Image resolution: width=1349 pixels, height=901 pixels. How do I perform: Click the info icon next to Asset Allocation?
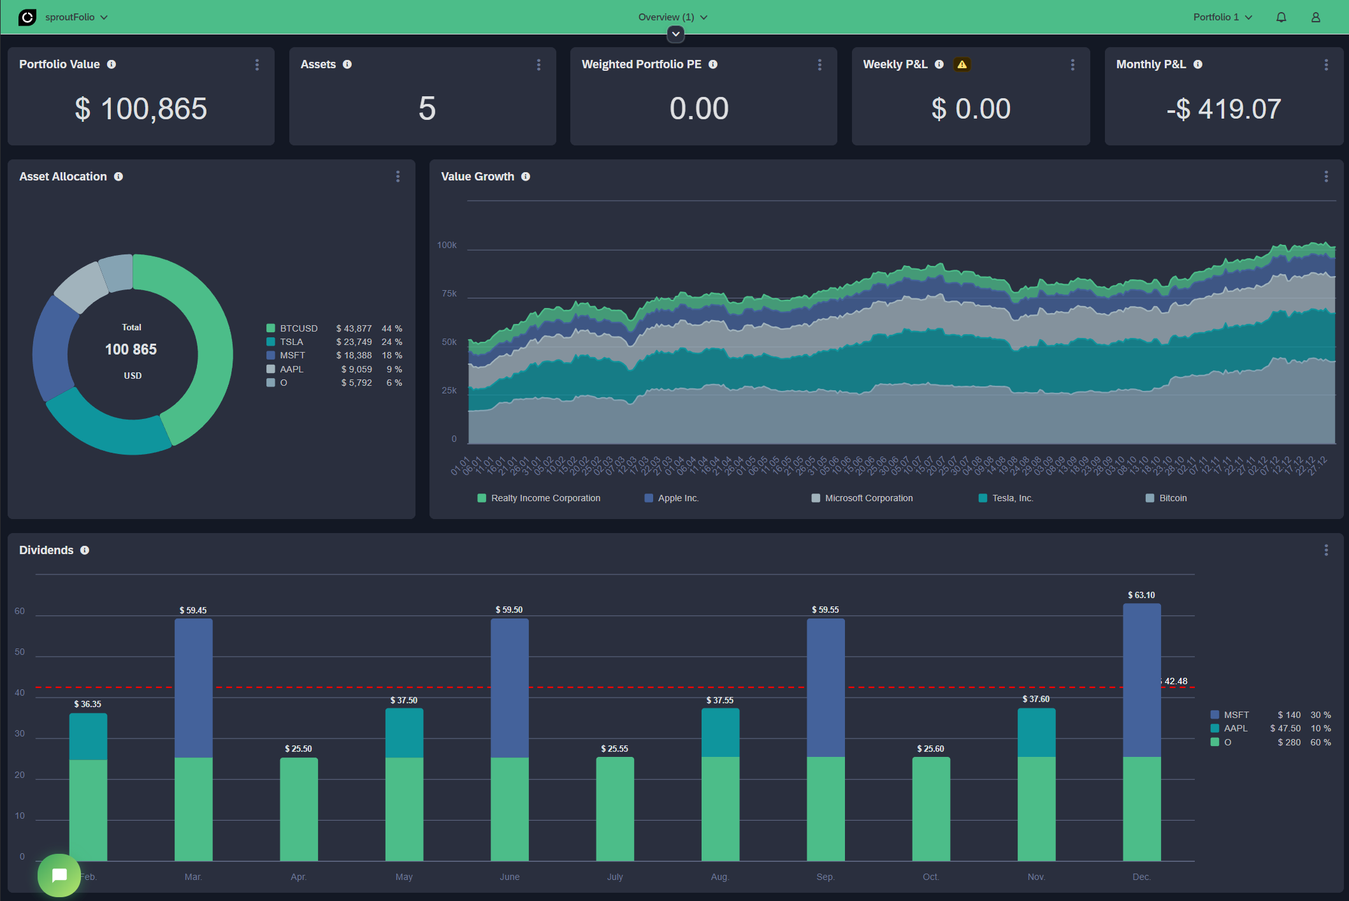coord(119,177)
